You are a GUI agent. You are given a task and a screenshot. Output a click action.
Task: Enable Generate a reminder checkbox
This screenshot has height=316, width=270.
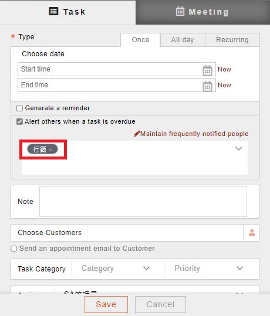click(19, 108)
